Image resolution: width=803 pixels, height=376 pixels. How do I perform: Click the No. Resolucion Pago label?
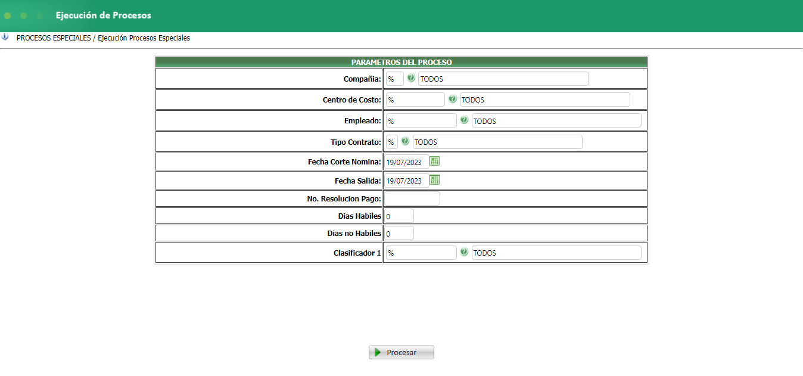point(344,198)
